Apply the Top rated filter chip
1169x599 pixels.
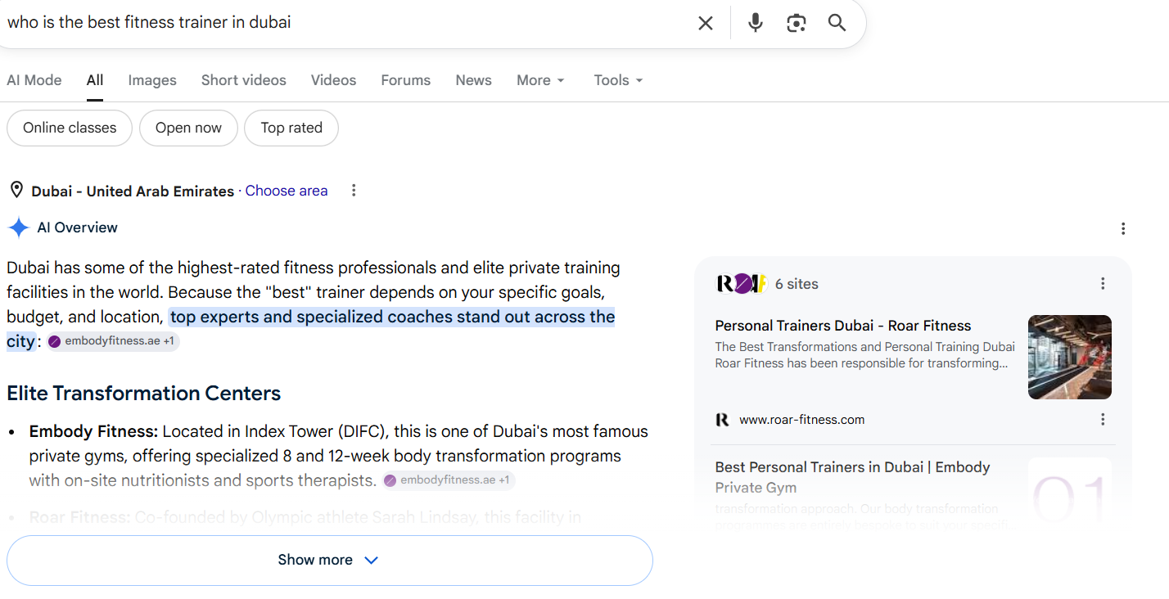(291, 128)
